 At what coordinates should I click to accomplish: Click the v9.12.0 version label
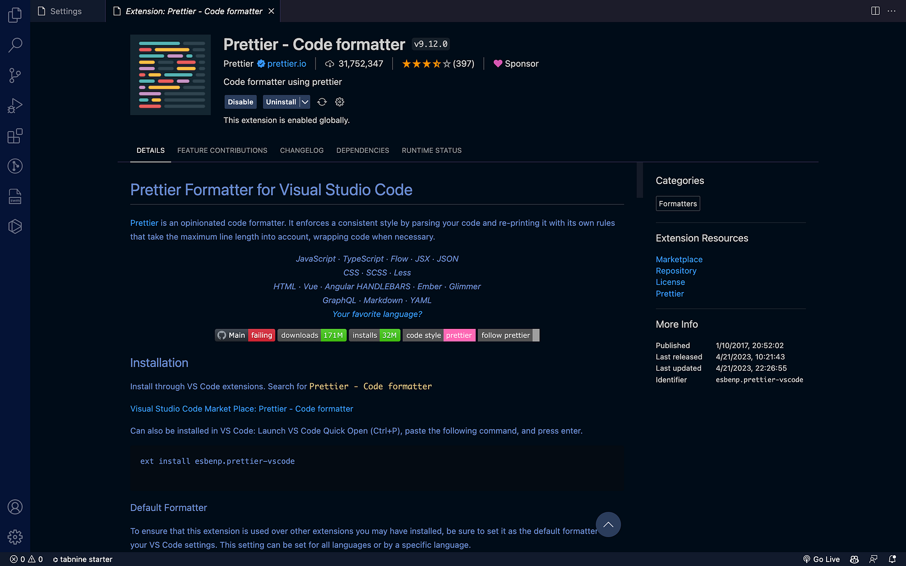[431, 44]
